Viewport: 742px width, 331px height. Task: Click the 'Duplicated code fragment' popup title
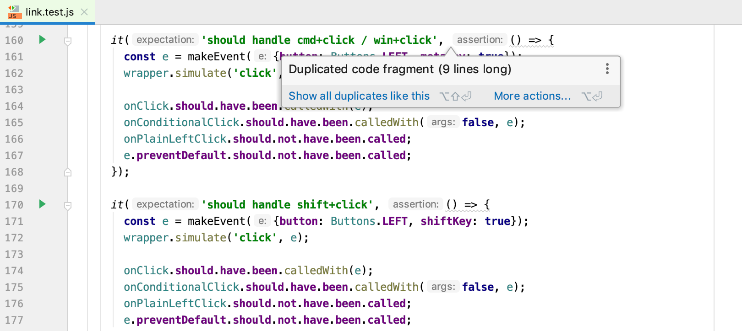point(399,69)
